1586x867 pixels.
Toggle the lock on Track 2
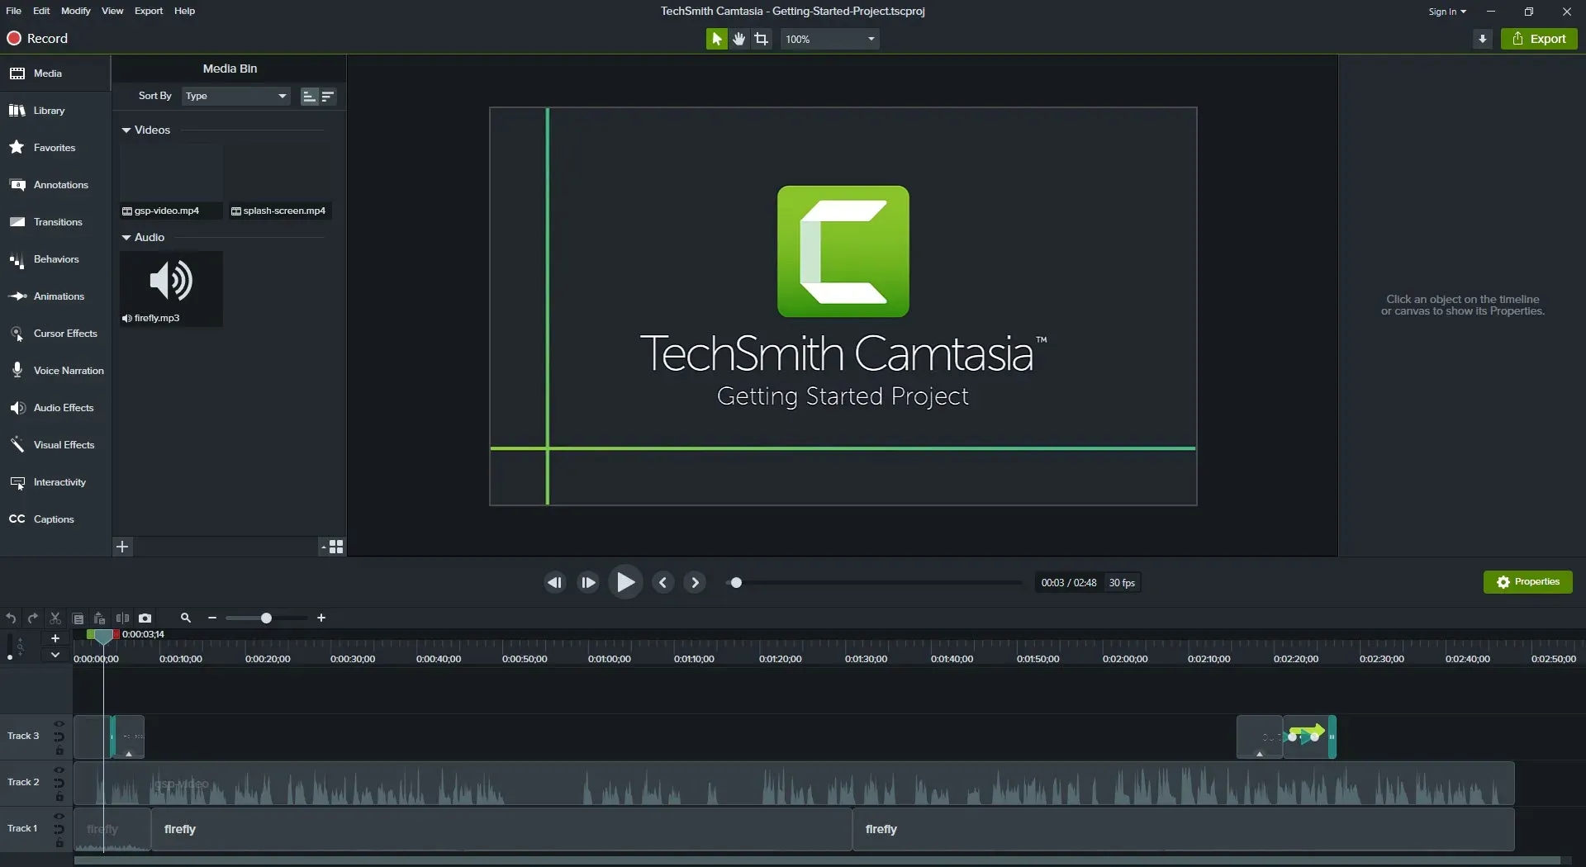tap(59, 798)
